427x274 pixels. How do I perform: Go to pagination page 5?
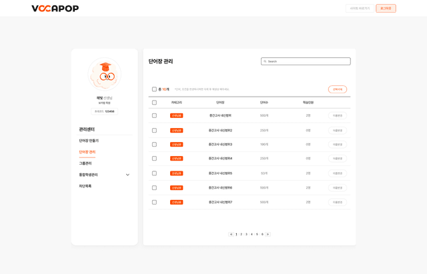coord(257,234)
